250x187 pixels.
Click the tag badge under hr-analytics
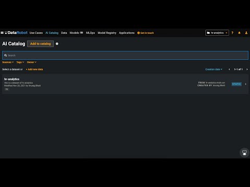click(7, 89)
